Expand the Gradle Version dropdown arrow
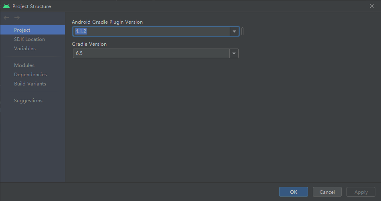Screen dimensions: 381x201 [x=234, y=53]
